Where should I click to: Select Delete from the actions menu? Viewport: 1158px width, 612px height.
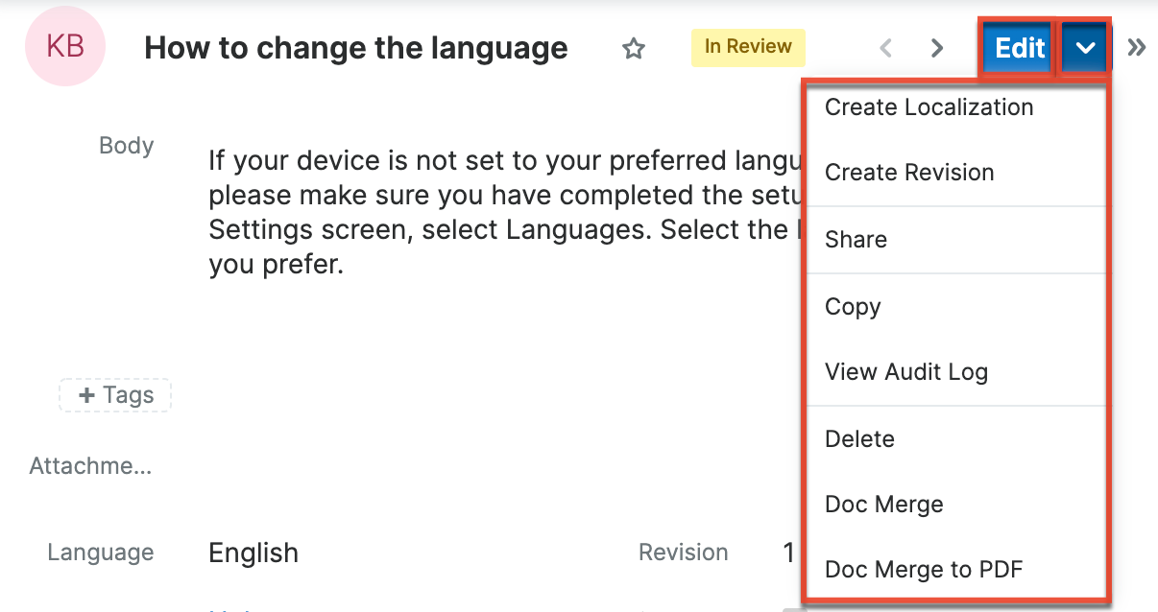click(859, 439)
